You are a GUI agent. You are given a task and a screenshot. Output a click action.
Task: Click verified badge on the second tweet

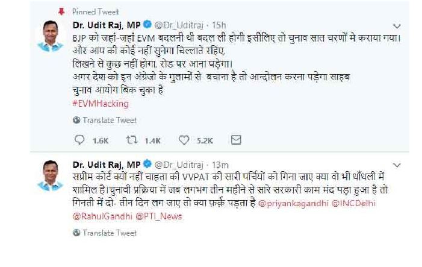coord(148,165)
